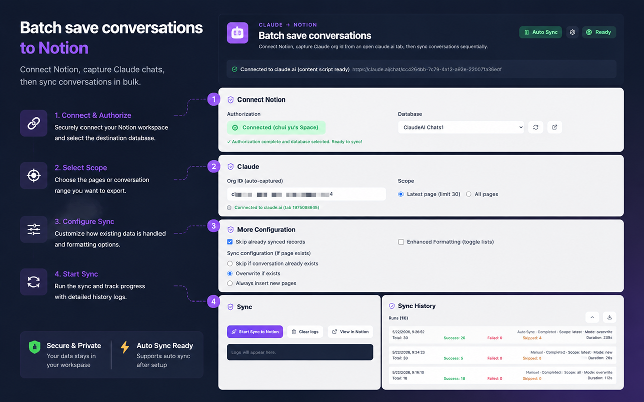Image resolution: width=644 pixels, height=402 pixels.
Task: Click the shield icon beside More Configuration
Action: coord(231,230)
